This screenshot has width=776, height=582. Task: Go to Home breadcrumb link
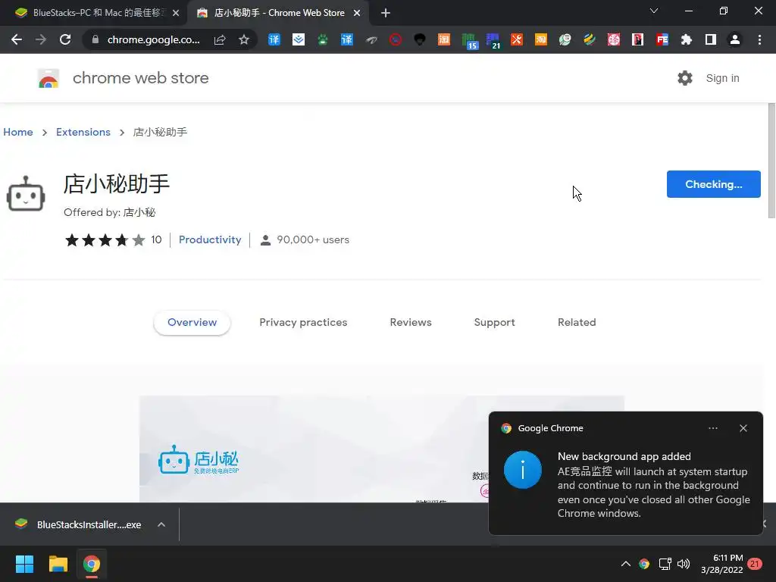[x=18, y=132]
